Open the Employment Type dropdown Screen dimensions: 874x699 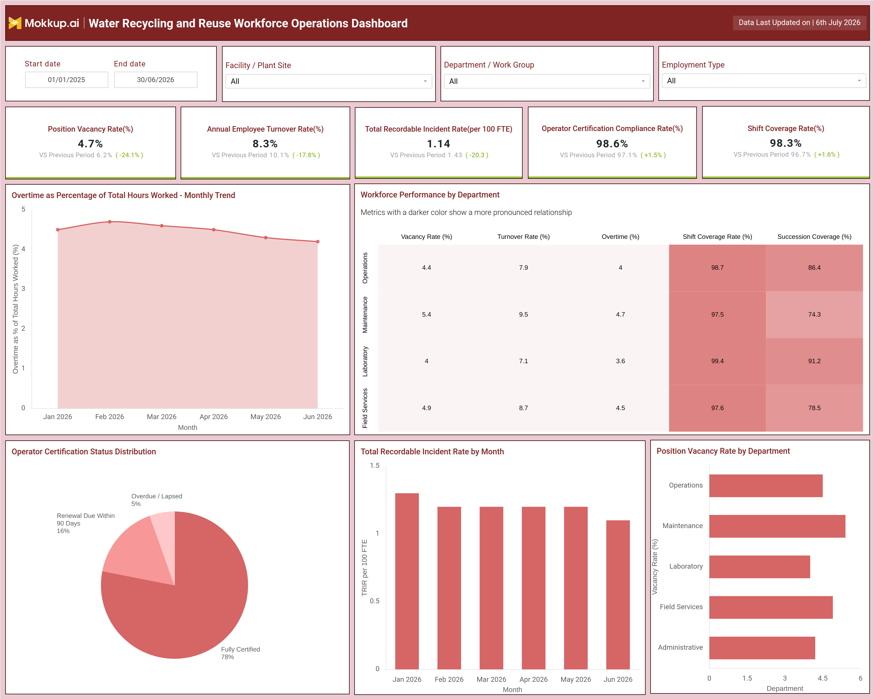point(764,81)
